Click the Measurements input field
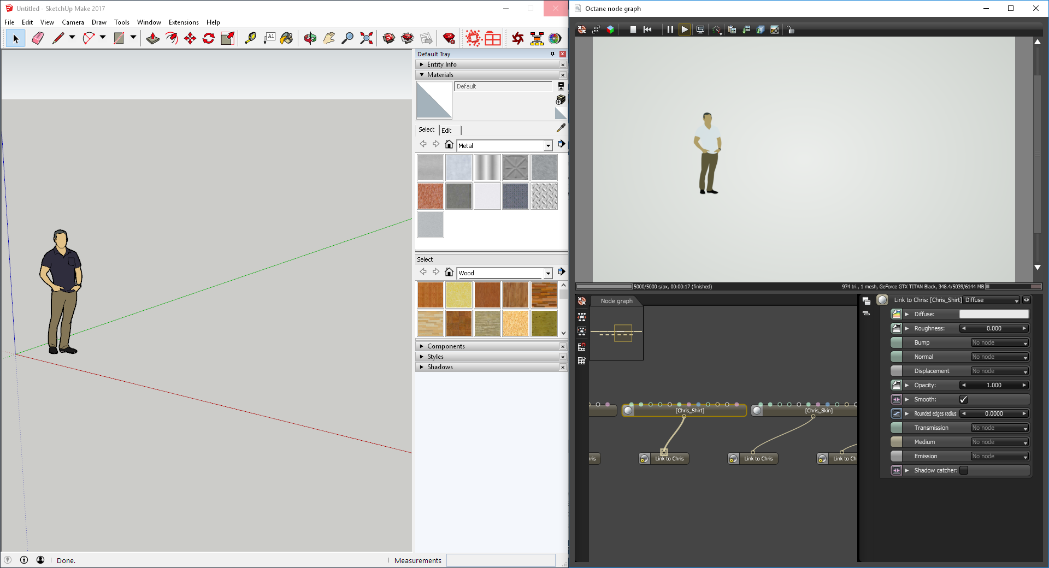Viewport: 1049px width, 568px height. point(500,560)
